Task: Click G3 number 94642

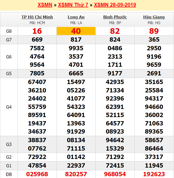Action: click(x=115, y=140)
